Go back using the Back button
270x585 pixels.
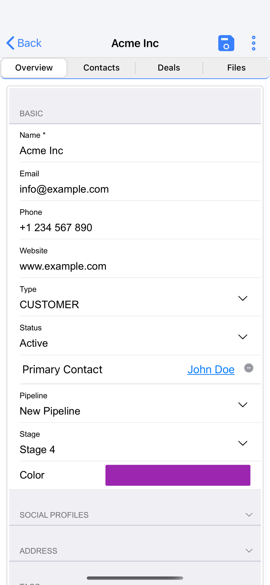click(24, 43)
